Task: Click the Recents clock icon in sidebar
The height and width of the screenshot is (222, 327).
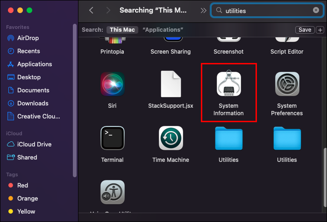Action: pos(11,51)
